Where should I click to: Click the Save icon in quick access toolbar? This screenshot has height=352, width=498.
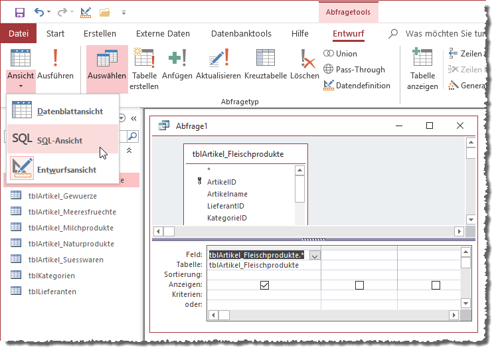coord(20,13)
